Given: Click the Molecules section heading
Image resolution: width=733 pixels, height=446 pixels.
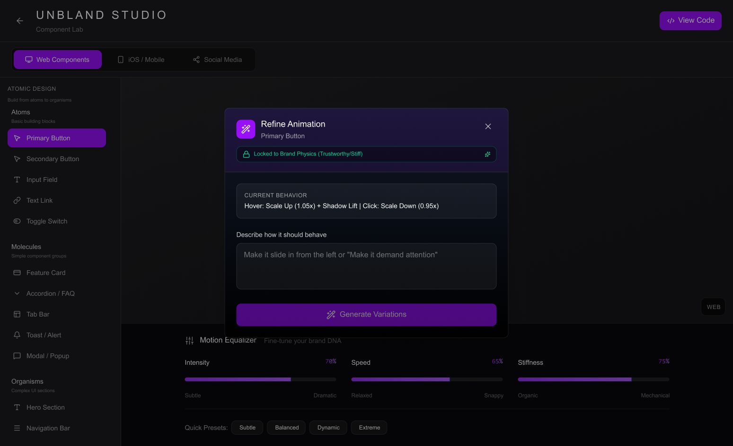Looking at the screenshot, I should pos(26,247).
